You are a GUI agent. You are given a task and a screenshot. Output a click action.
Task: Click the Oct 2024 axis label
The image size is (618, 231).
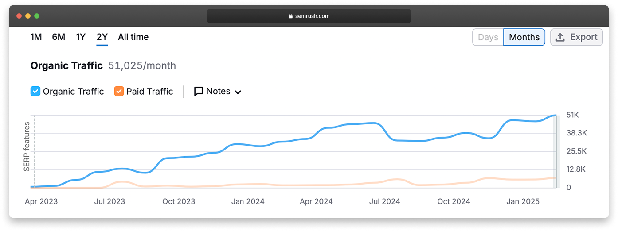click(x=454, y=201)
